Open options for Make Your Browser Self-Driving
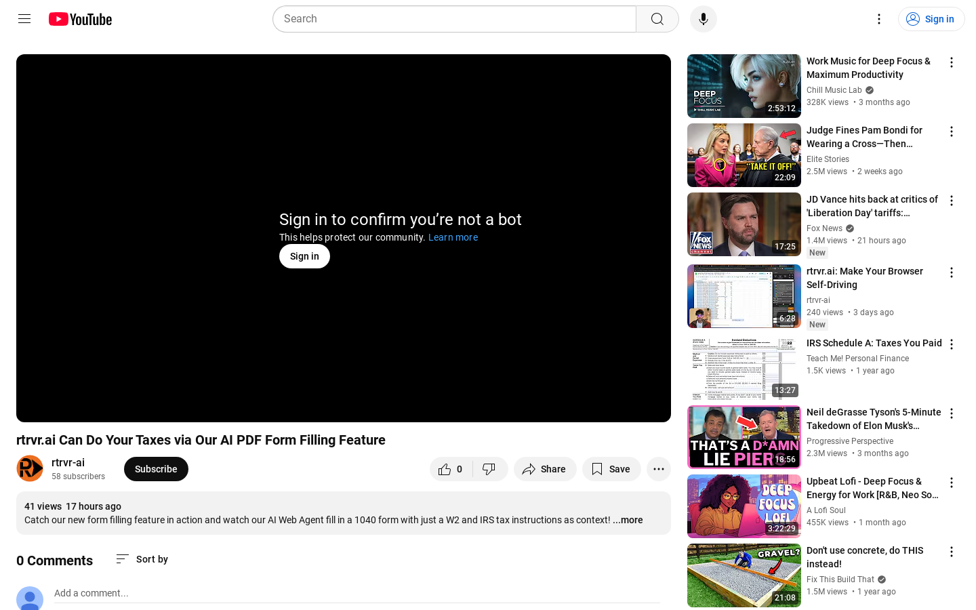Image resolution: width=976 pixels, height=610 pixels. [952, 272]
